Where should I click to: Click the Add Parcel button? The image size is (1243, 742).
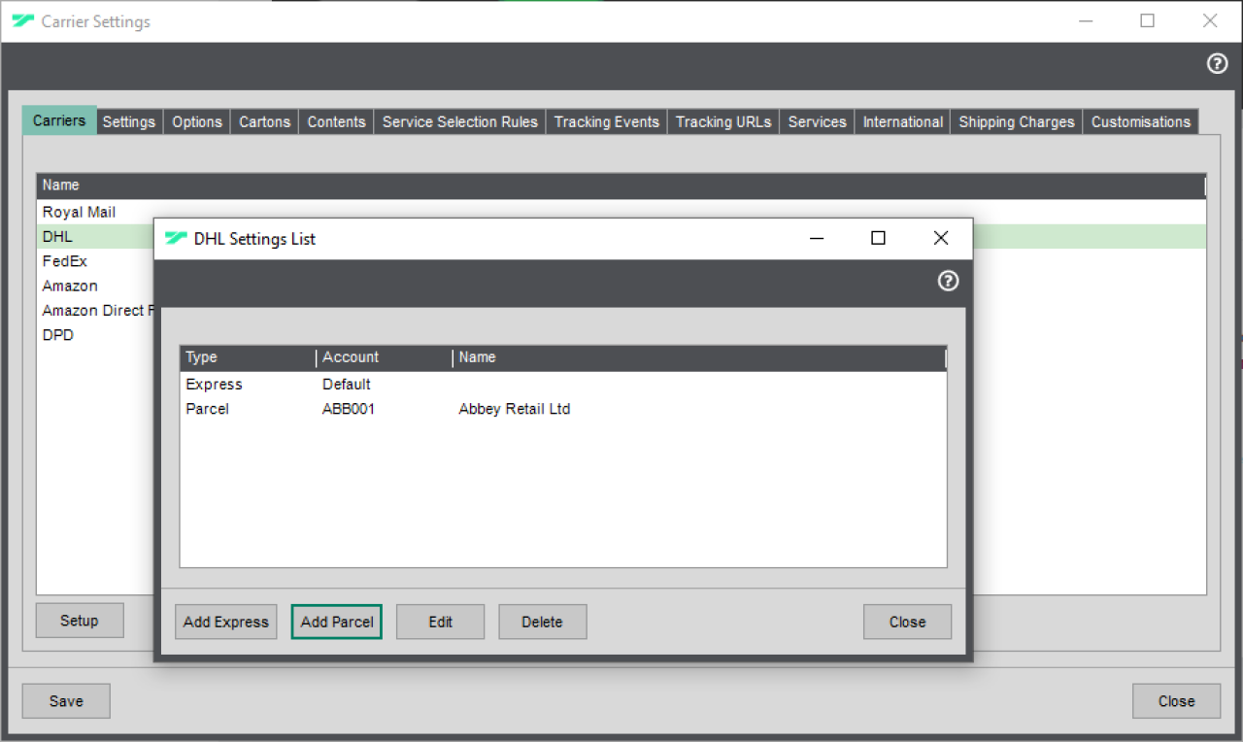[x=337, y=622]
